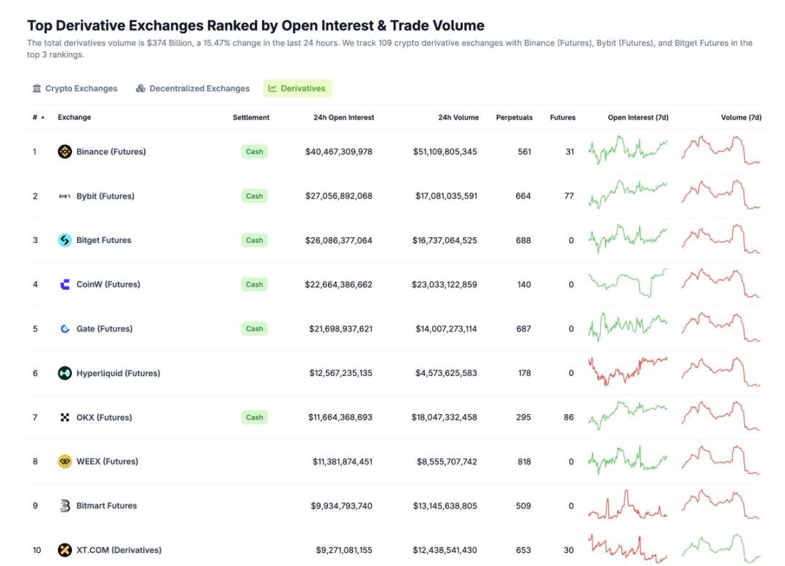Open the Hyperliquid (Futures) link
The width and height of the screenshot is (785, 566).
click(118, 372)
